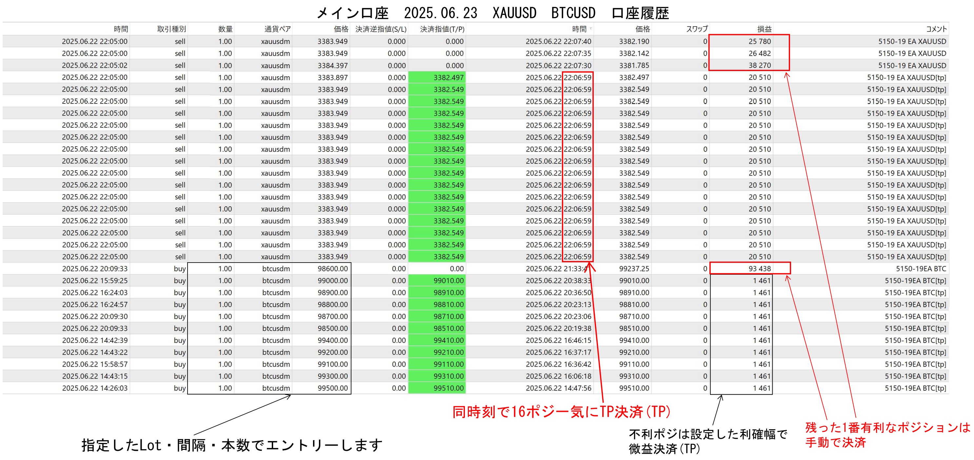
Task: Click closing price cell 99237.25
Action: 634,268
